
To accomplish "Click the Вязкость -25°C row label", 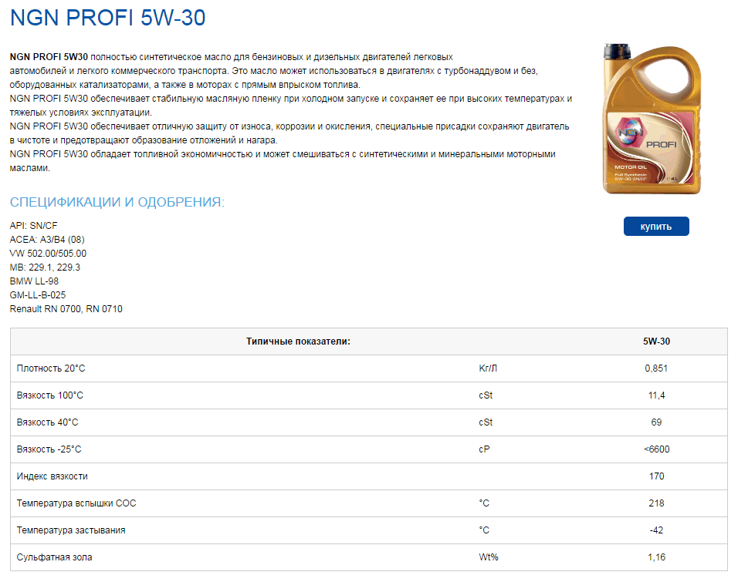I will pyautogui.click(x=49, y=449).
